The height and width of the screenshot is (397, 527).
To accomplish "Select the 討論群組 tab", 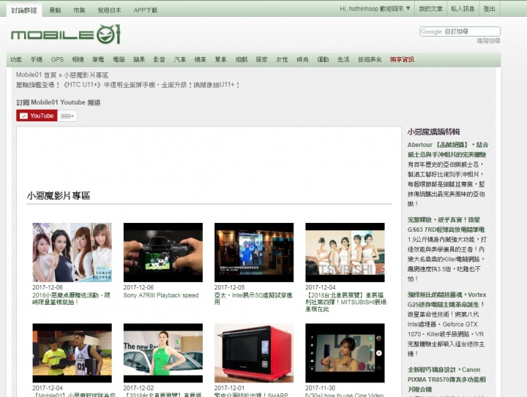I will [24, 10].
